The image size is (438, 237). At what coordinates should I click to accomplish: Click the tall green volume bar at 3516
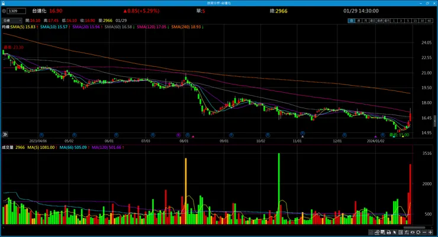click(279, 189)
